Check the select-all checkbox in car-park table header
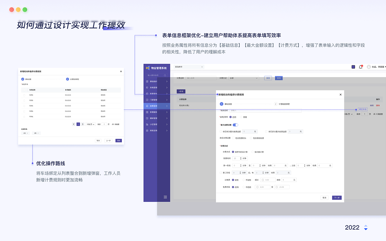The height and width of the screenshot is (241, 386). 24,90
